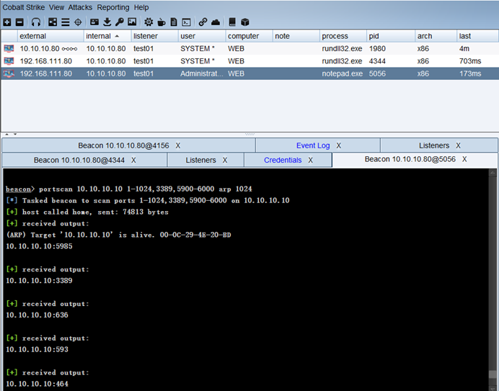Switch to session table view icon
The image size is (499, 391).
pyautogui.click(x=65, y=22)
